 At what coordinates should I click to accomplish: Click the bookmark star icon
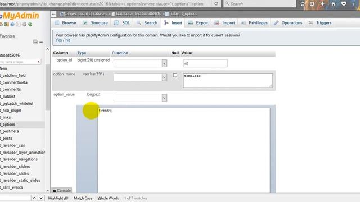(x=303, y=4)
